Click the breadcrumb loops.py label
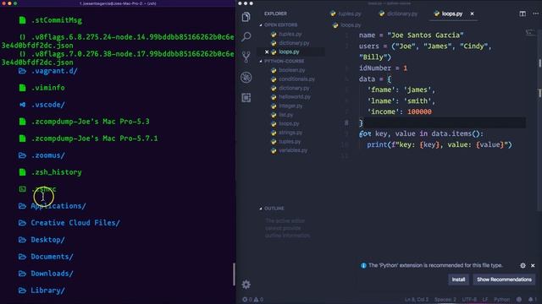542x304 pixels. click(x=351, y=25)
